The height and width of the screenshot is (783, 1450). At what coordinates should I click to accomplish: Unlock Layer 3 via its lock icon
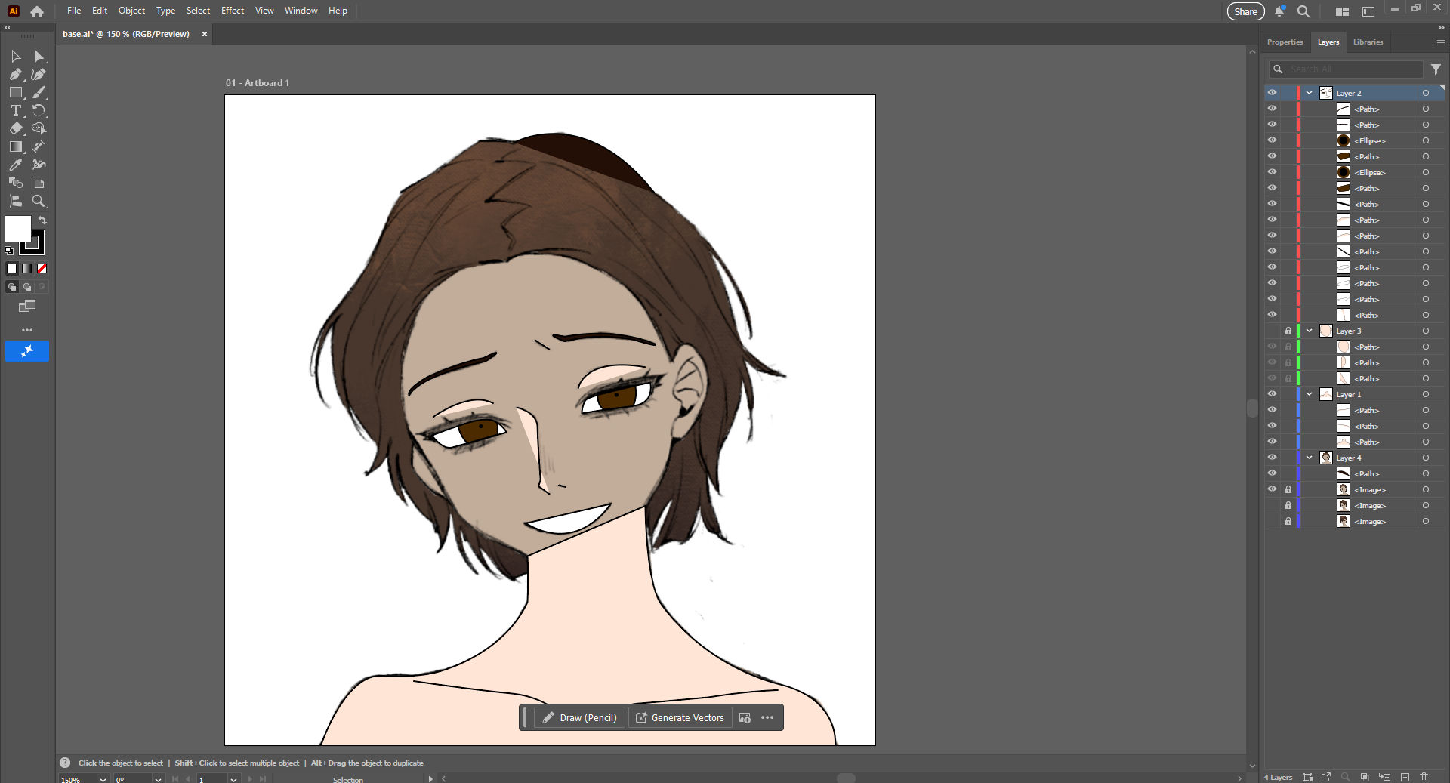(x=1288, y=331)
